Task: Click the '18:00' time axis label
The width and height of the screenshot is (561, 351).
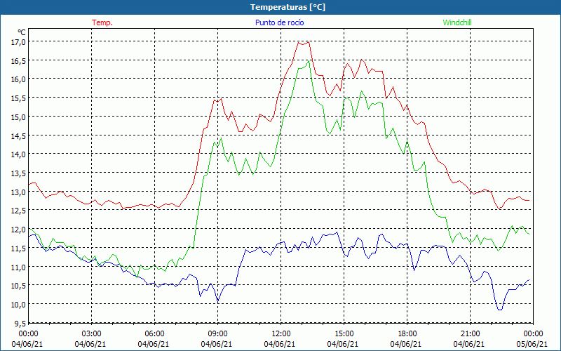Action: pyautogui.click(x=407, y=333)
